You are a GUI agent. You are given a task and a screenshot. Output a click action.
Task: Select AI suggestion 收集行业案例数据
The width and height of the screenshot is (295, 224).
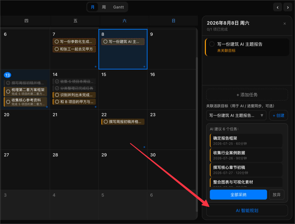click(246, 155)
